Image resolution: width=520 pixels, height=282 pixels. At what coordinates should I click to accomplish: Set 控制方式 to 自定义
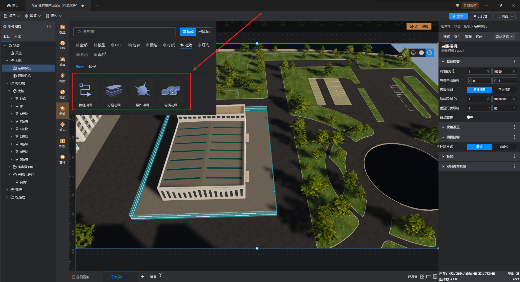pos(504,147)
